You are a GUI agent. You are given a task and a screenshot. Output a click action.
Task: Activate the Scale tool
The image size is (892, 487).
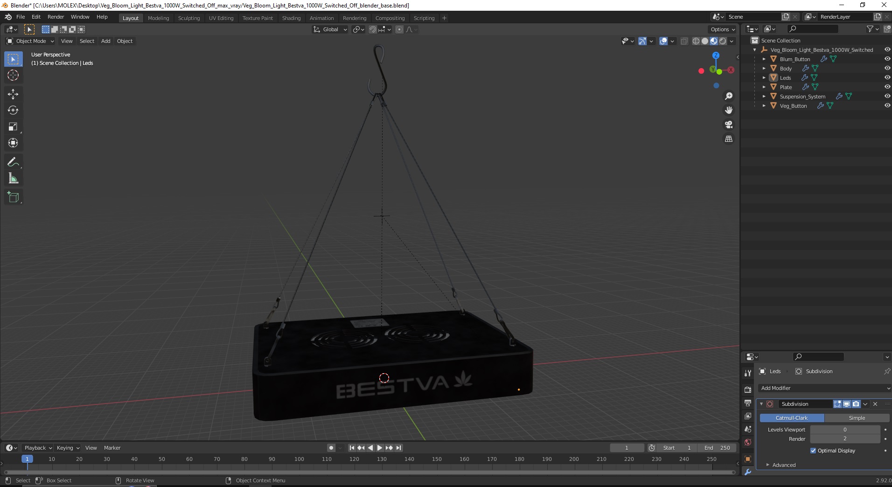click(13, 126)
